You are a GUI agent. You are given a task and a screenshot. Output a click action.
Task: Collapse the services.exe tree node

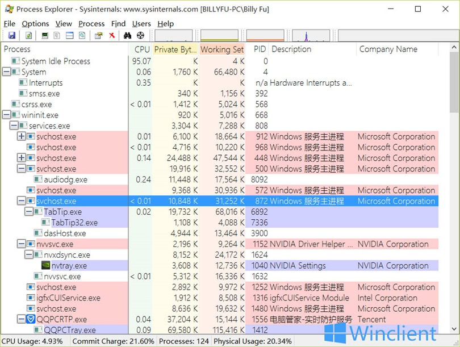[14, 126]
